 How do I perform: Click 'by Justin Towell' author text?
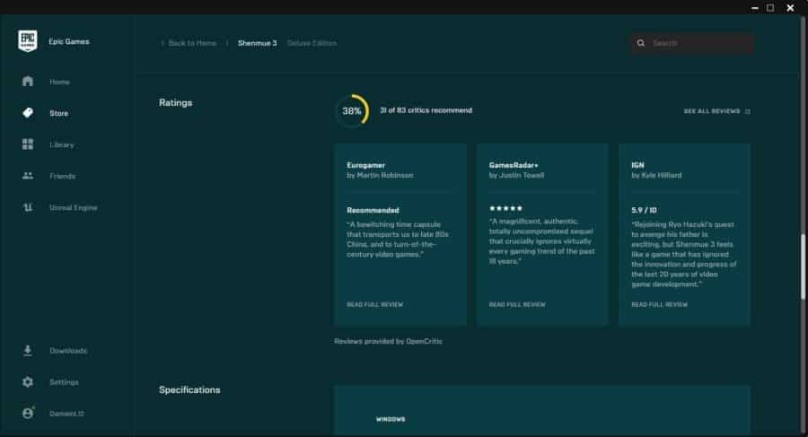coord(516,175)
